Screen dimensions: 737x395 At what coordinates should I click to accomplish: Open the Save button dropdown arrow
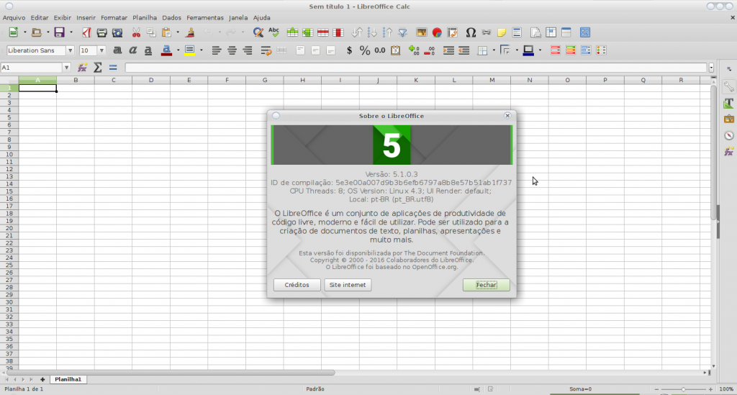pos(71,32)
